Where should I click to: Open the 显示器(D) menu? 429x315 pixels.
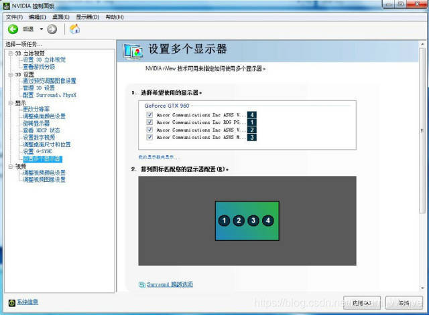[x=88, y=17]
